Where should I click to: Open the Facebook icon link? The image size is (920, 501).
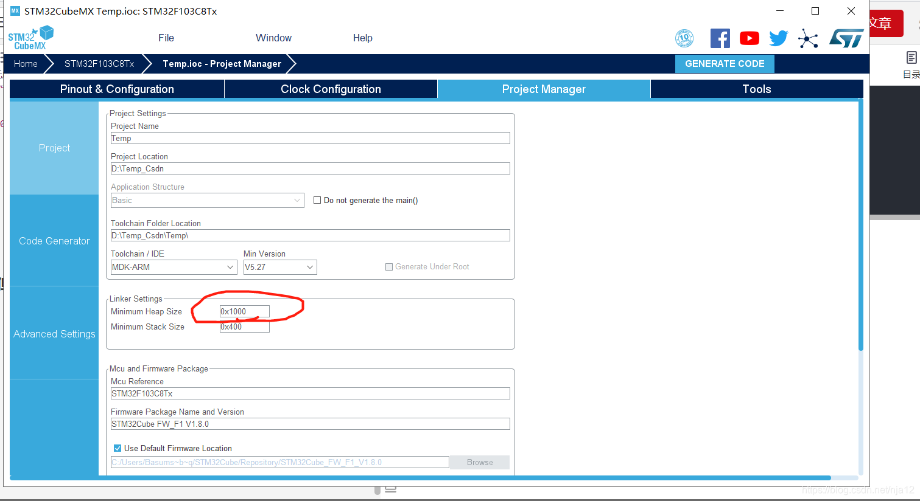click(720, 38)
